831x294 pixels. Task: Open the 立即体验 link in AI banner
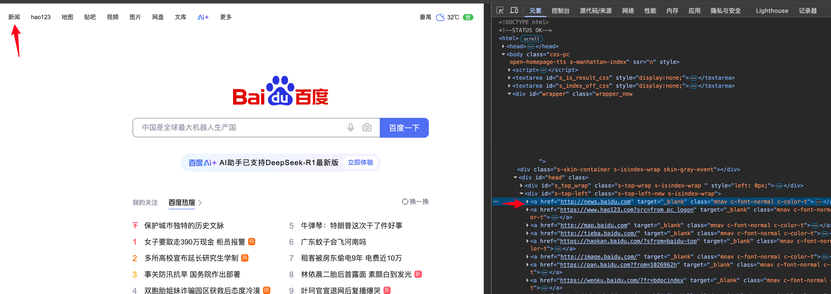click(x=360, y=163)
